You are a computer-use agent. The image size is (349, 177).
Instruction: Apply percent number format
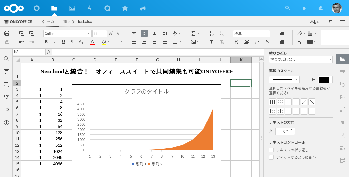(236, 42)
